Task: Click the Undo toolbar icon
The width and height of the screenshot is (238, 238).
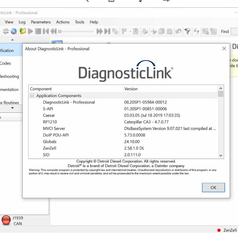Action: [x=178, y=32]
